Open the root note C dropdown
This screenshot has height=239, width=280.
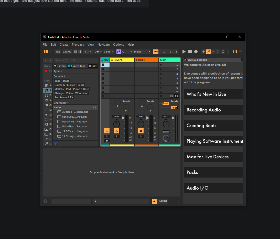(x=127, y=52)
